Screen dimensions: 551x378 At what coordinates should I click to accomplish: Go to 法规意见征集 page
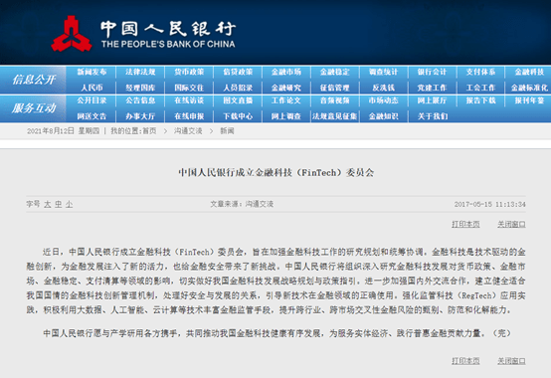coord(335,116)
